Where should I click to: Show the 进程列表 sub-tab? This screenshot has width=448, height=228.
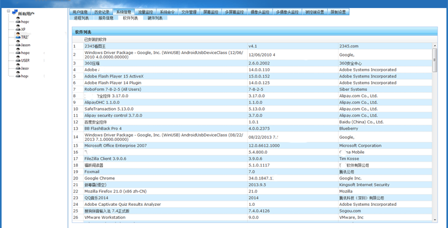coord(82,18)
